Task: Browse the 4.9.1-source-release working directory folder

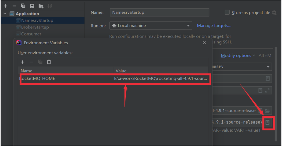Action: coord(267,111)
